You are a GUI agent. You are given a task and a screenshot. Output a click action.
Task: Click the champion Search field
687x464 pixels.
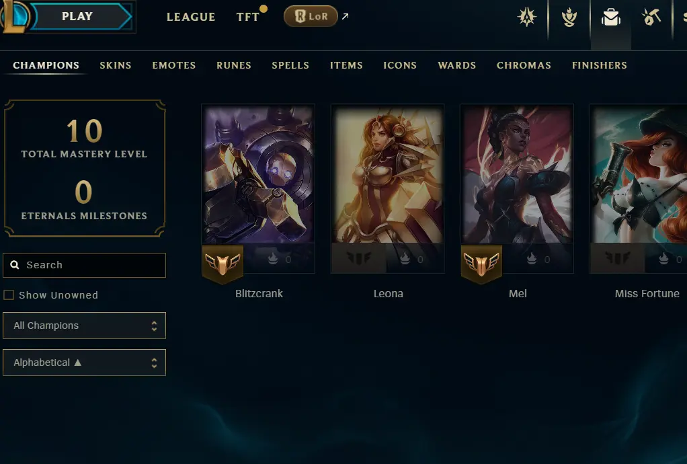click(84, 265)
